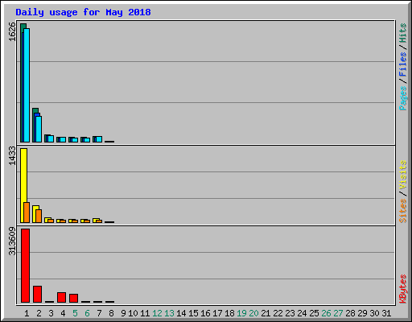Click green day label 19 on the x-axis

tap(241, 313)
